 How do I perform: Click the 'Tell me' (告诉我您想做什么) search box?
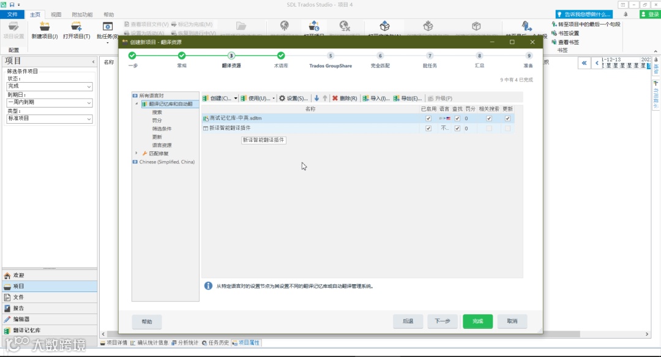click(x=586, y=14)
